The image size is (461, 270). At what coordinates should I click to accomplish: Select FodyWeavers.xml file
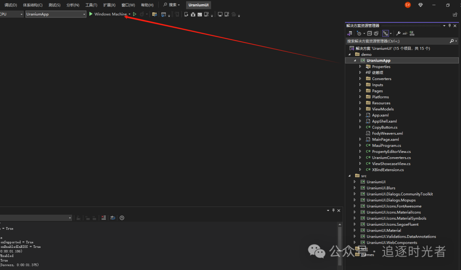point(387,133)
